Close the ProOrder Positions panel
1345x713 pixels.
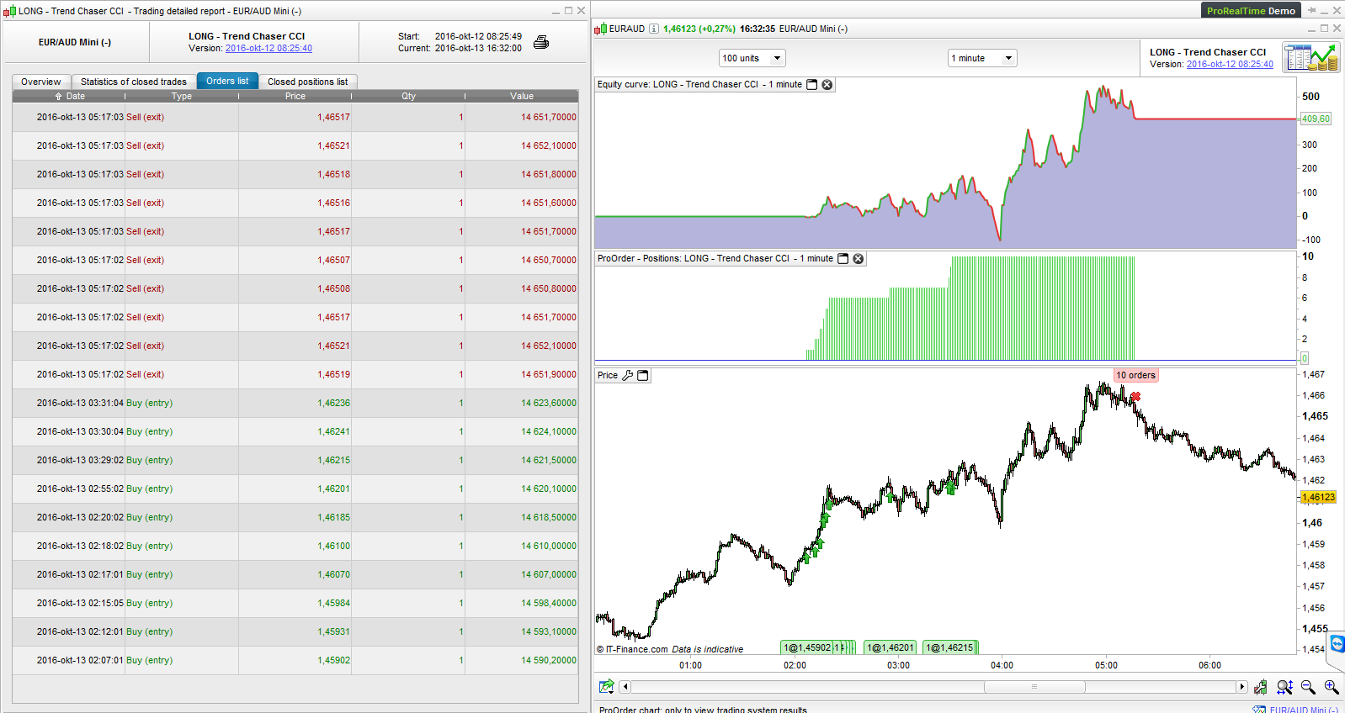click(859, 259)
